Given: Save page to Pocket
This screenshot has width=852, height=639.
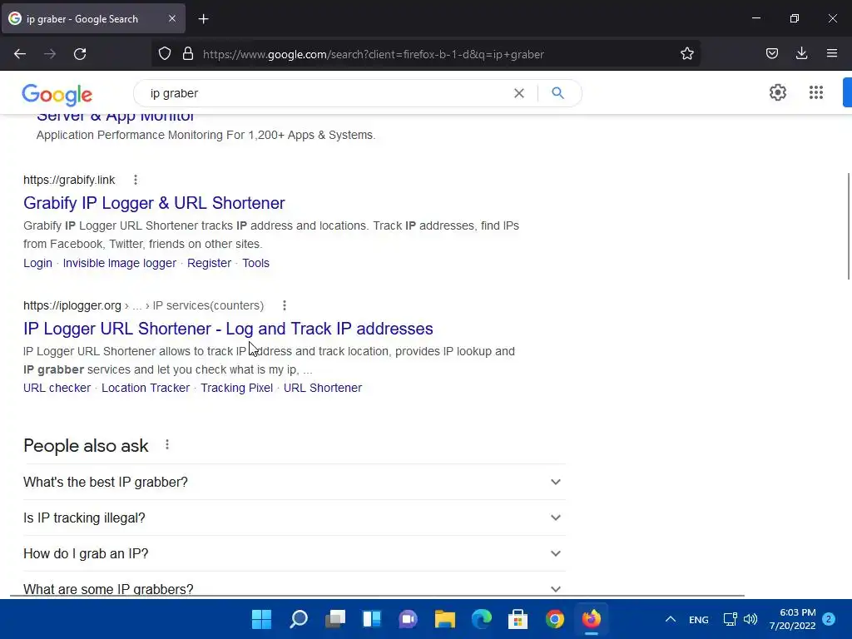Looking at the screenshot, I should pyautogui.click(x=771, y=53).
